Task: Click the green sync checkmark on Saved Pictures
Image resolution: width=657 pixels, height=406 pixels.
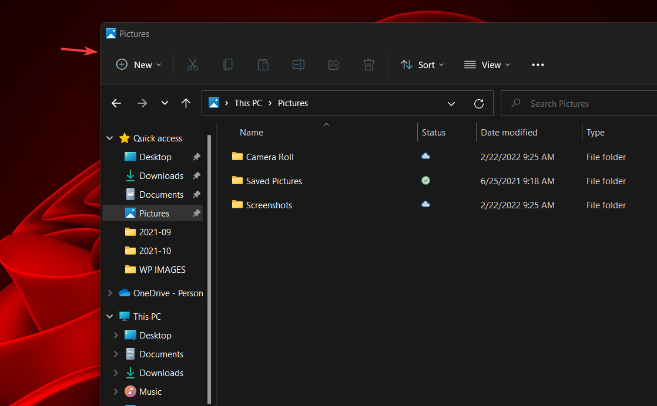Action: tap(425, 180)
